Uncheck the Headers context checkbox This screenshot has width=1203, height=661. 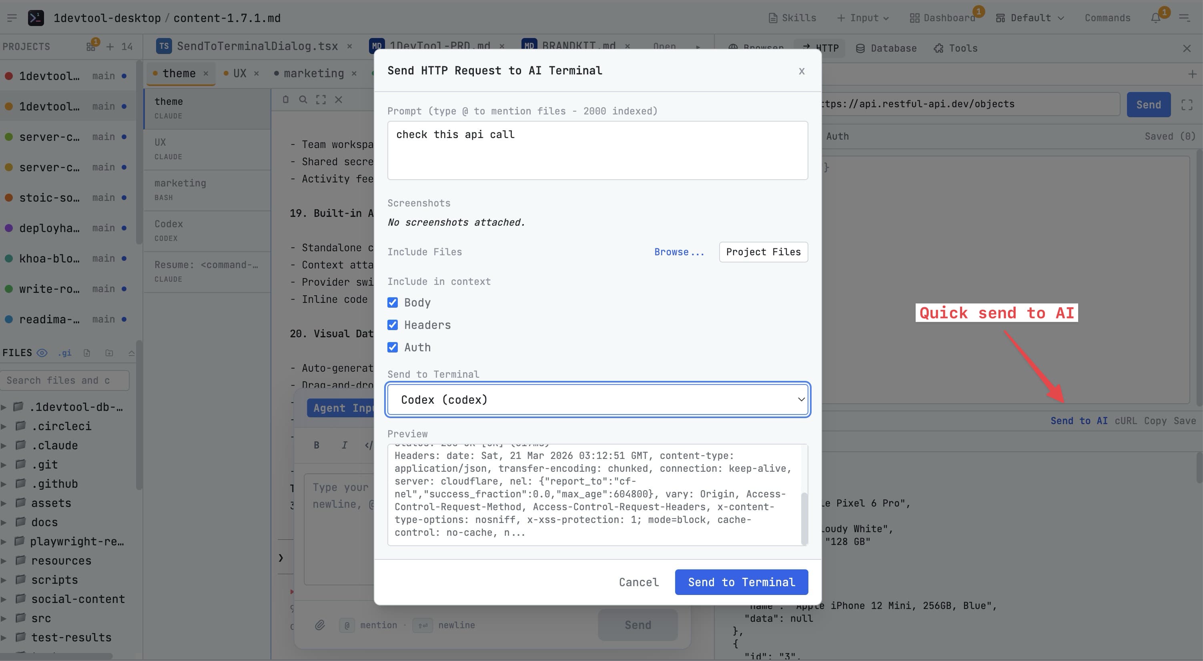pyautogui.click(x=393, y=325)
